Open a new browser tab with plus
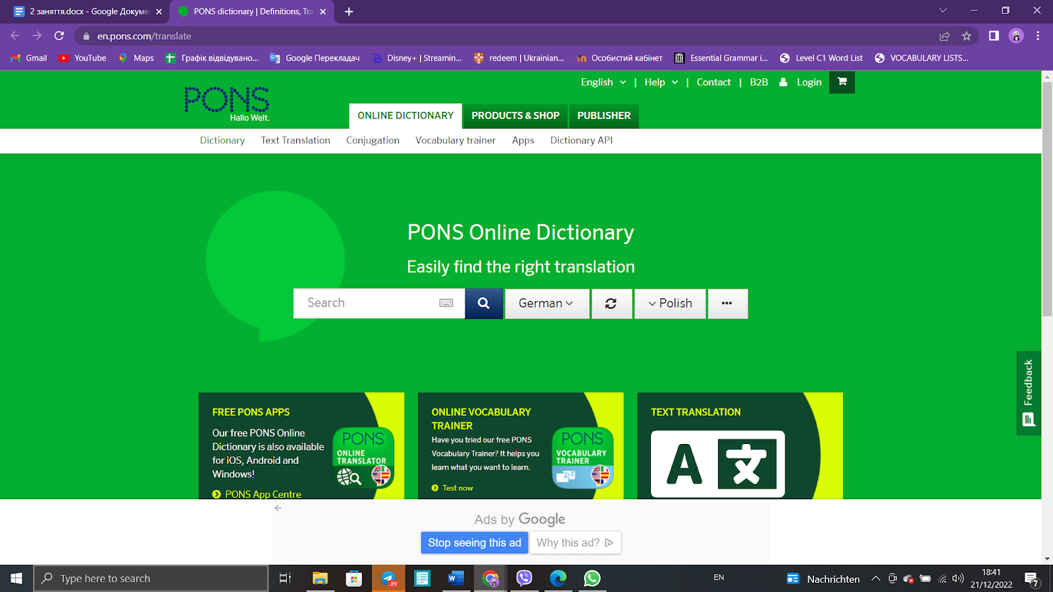 point(349,11)
